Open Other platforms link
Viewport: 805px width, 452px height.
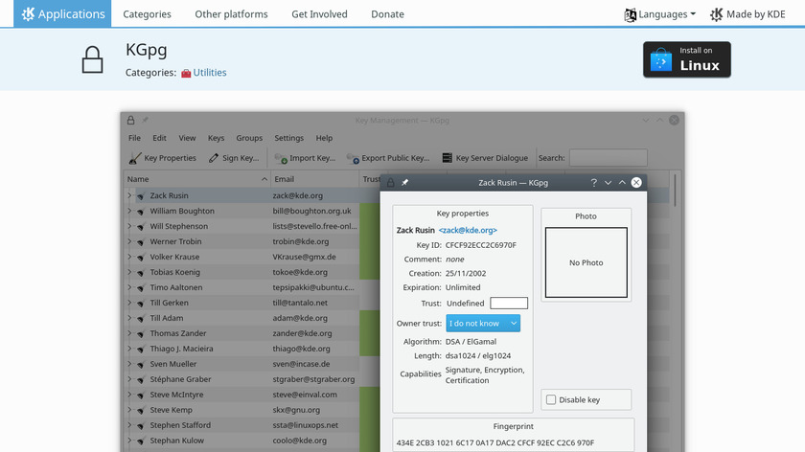(x=231, y=14)
